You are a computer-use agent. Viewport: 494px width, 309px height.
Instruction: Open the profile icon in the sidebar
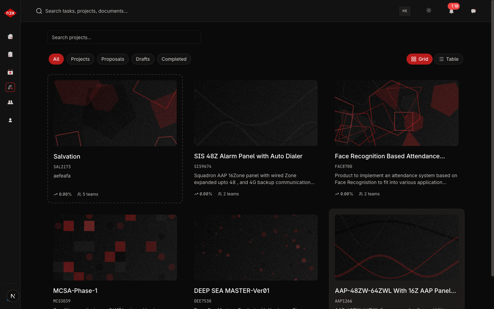click(10, 120)
